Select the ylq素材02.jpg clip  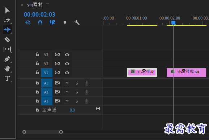[x=186, y=73]
